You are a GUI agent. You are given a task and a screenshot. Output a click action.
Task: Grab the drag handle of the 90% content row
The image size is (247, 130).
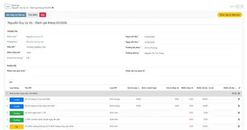point(7,120)
